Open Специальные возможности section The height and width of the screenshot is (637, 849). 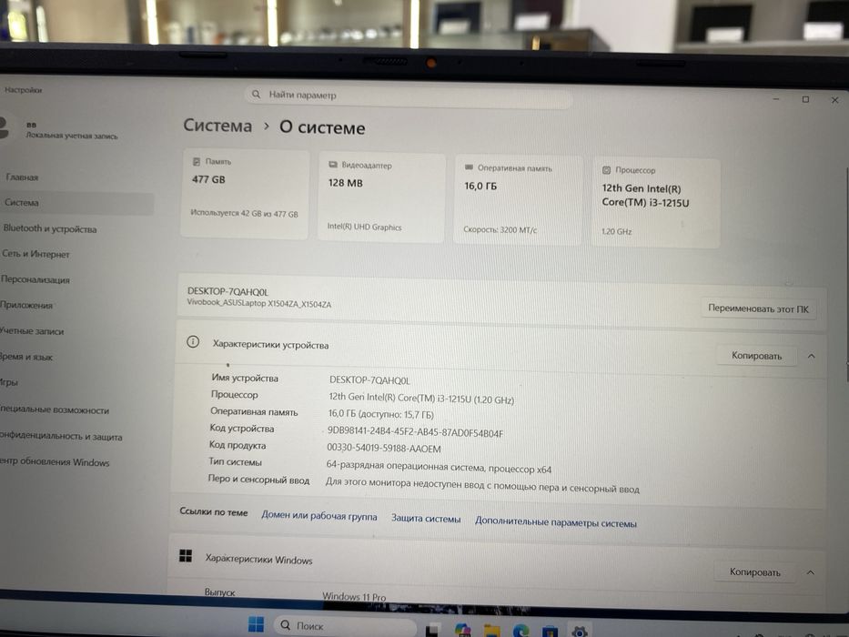coord(55,410)
